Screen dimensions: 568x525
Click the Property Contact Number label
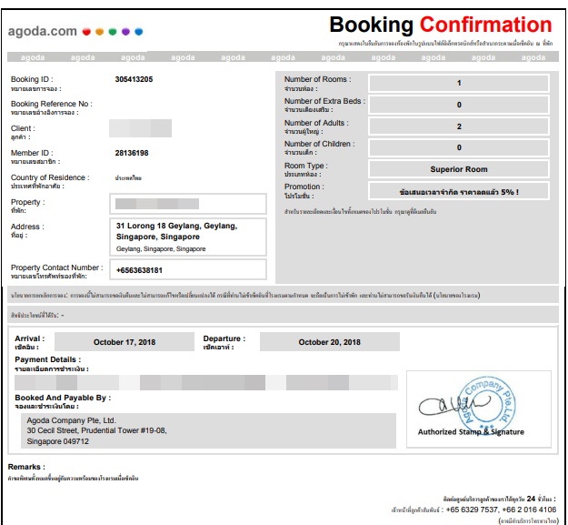(x=57, y=268)
